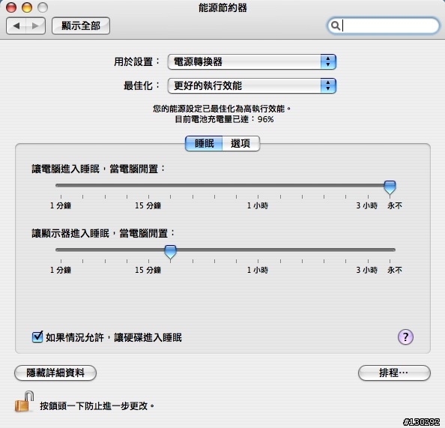This screenshot has height=428, width=445.
Task: Click the 永不 label on display sleep slider
Action: point(395,270)
